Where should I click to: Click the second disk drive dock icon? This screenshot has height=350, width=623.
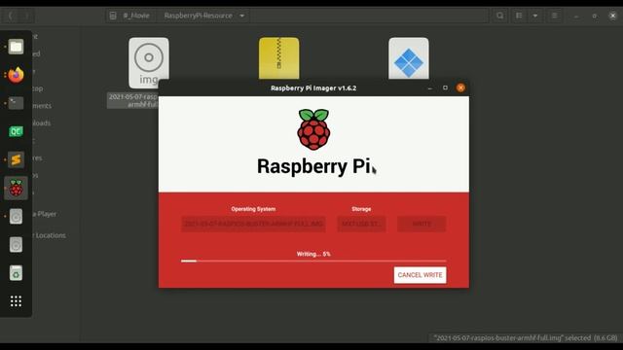click(16, 244)
